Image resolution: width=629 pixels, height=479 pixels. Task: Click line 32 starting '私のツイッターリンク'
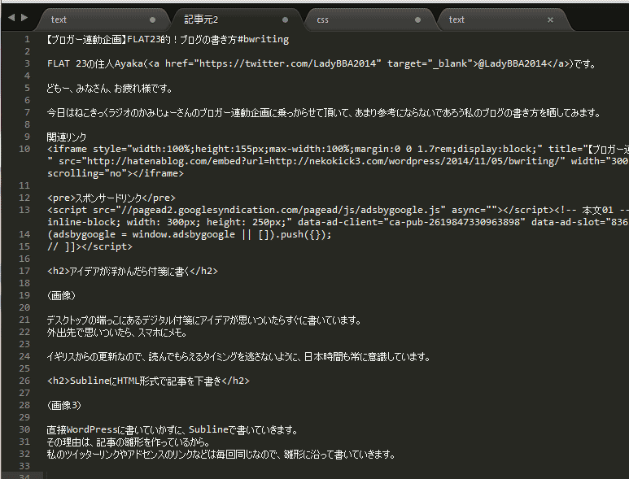point(221,454)
